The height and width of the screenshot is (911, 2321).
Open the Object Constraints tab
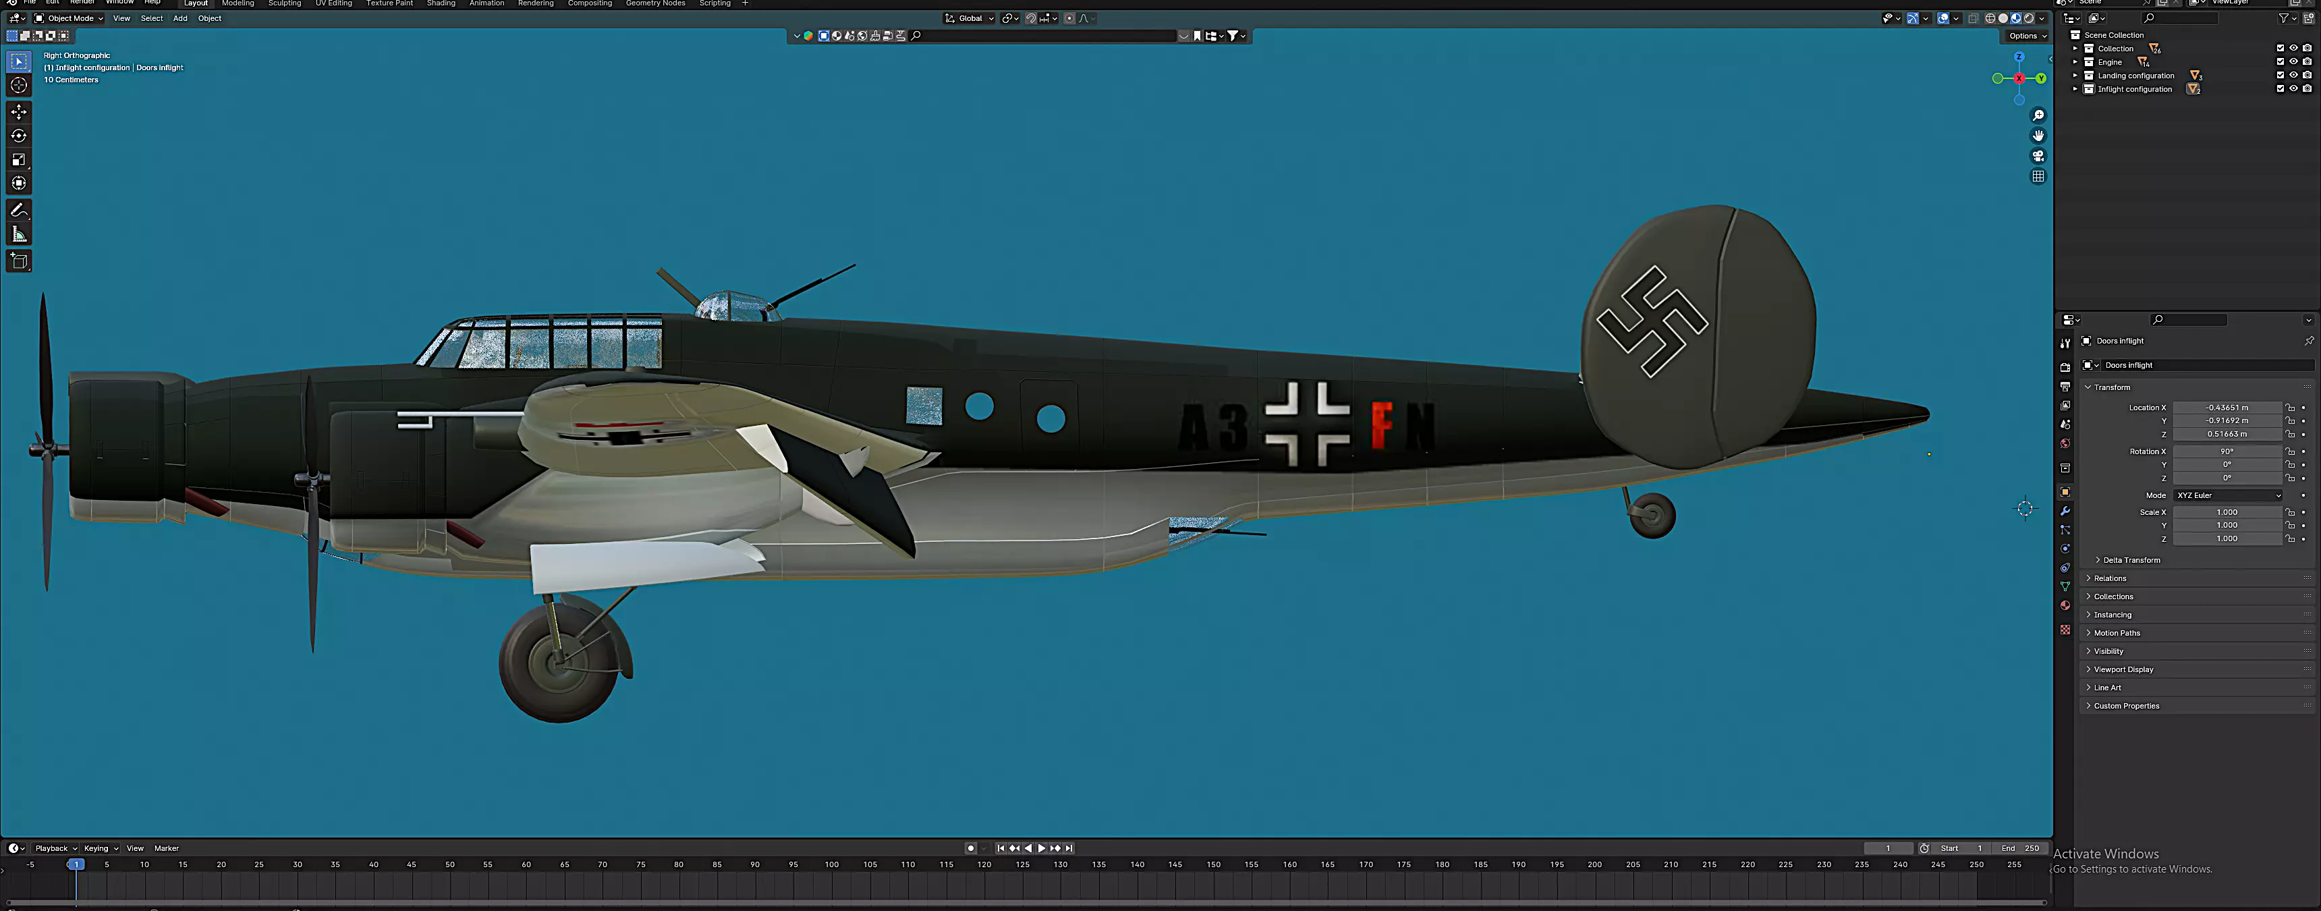[2065, 568]
